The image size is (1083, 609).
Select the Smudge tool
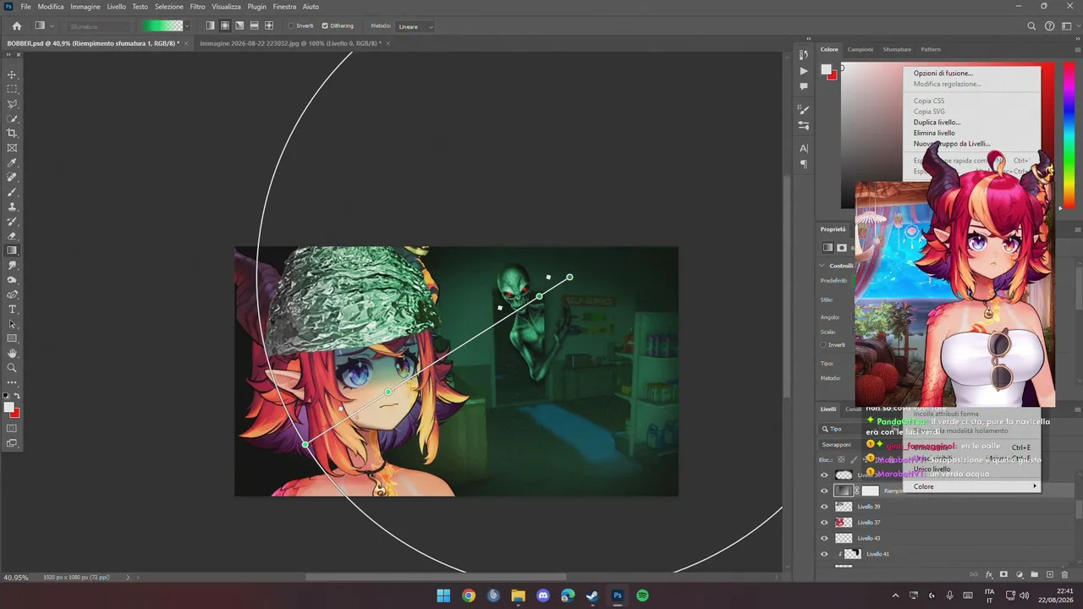coord(12,266)
